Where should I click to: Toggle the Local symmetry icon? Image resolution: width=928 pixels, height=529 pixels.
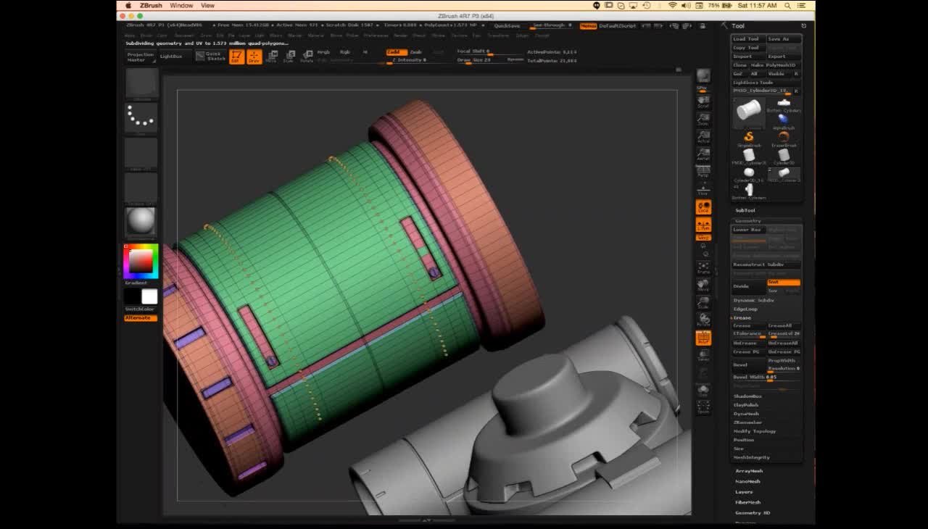(x=703, y=208)
